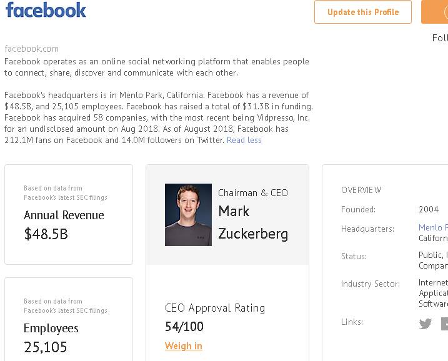Screen dimensions: 448x361
Task: Click the Mark Zuckerberg name
Action: [252, 222]
